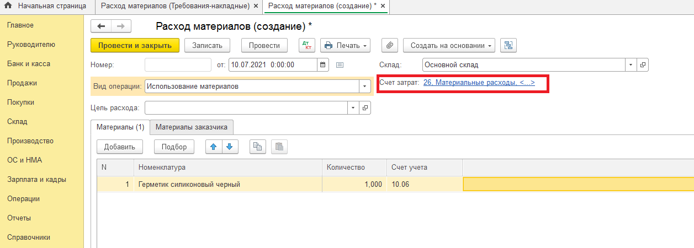Image resolution: width=694 pixels, height=248 pixels.
Task: Open the calendar date picker icon
Action: (x=324, y=64)
